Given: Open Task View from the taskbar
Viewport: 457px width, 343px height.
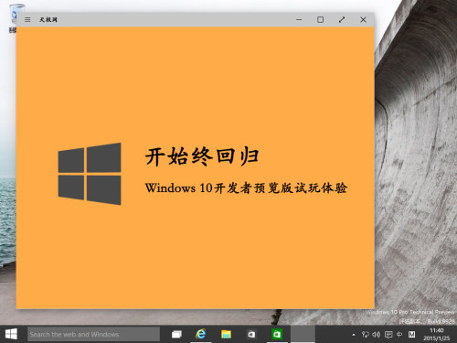Looking at the screenshot, I should [176, 334].
